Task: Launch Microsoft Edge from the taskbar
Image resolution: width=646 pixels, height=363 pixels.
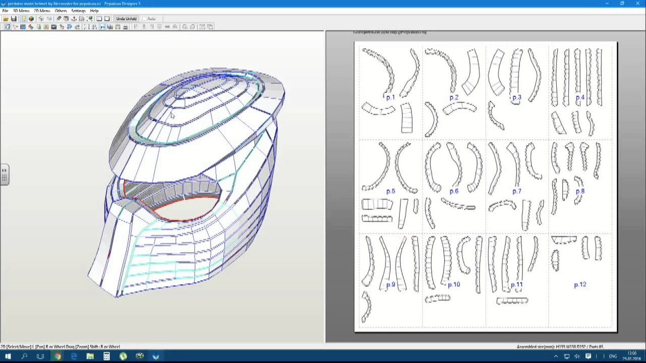Action: (x=74, y=356)
